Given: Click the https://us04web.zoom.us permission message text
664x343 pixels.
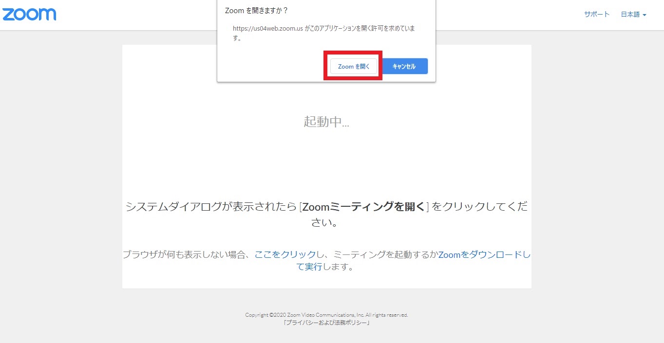Looking at the screenshot, I should 323,33.
